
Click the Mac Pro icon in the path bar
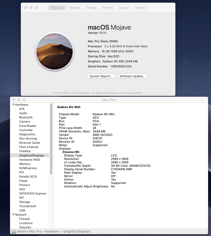point(14,232)
